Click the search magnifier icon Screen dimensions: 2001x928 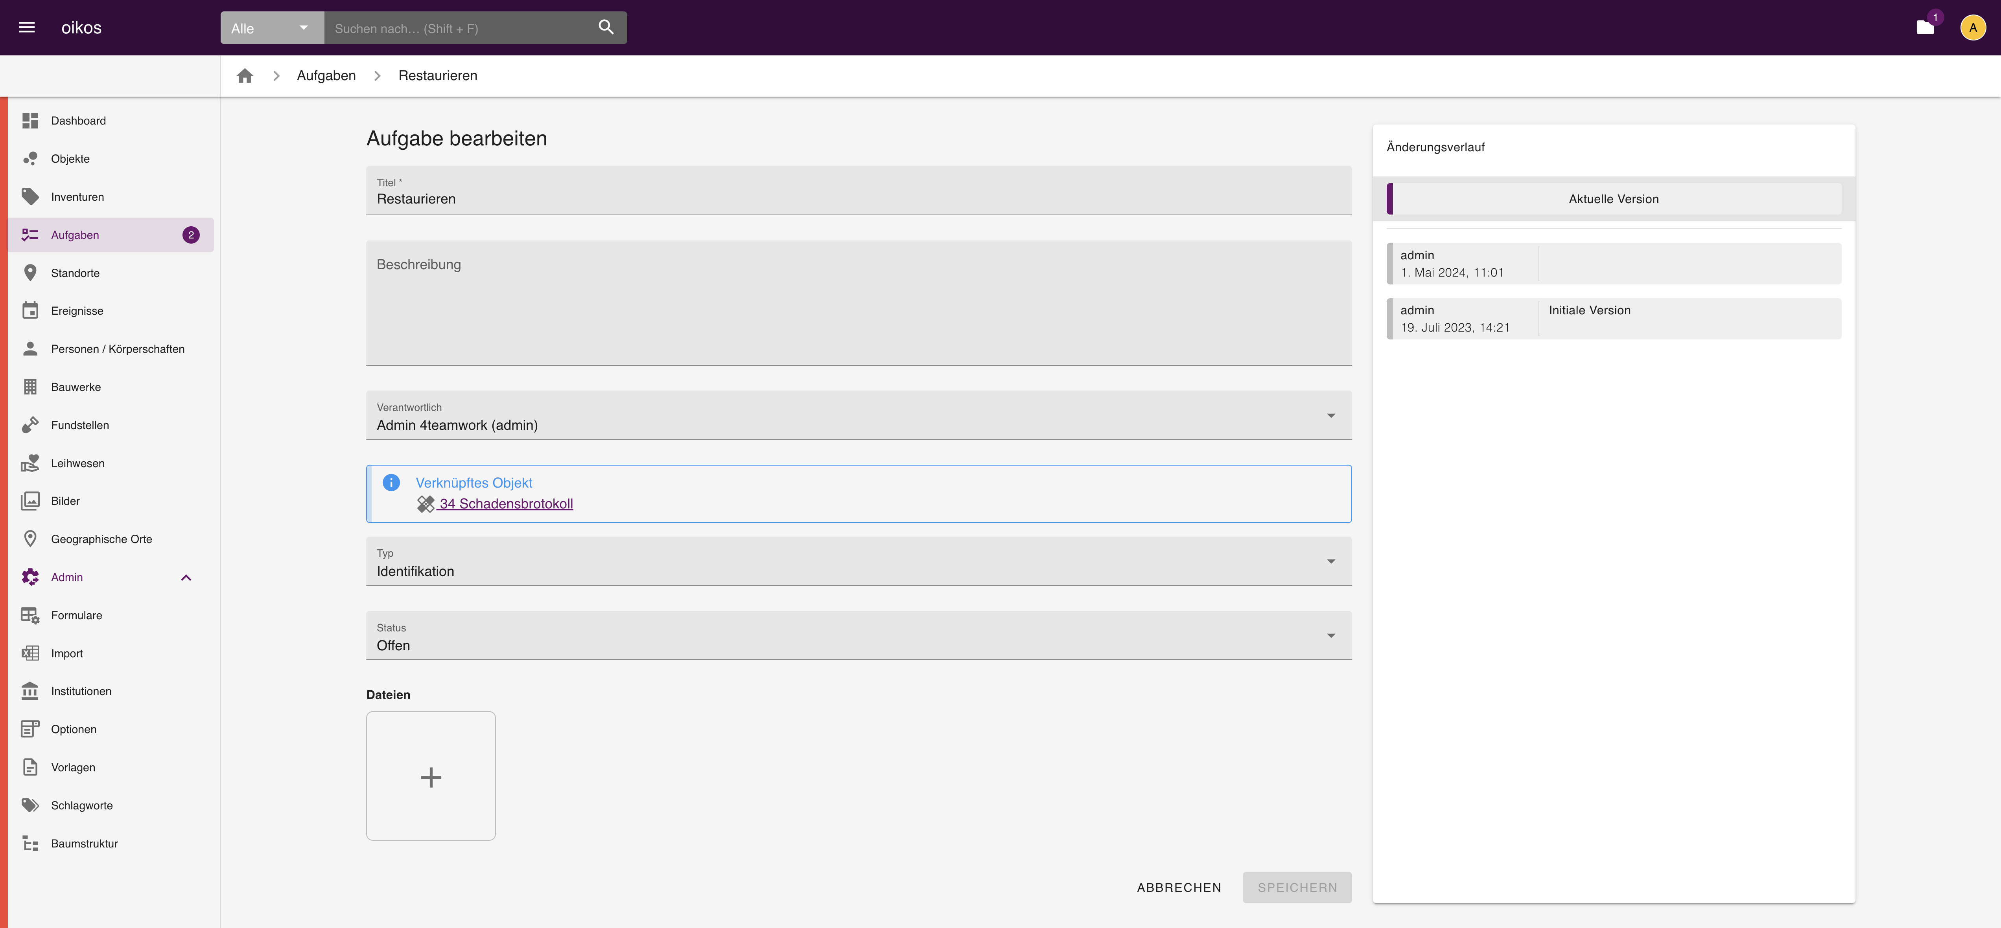tap(606, 28)
